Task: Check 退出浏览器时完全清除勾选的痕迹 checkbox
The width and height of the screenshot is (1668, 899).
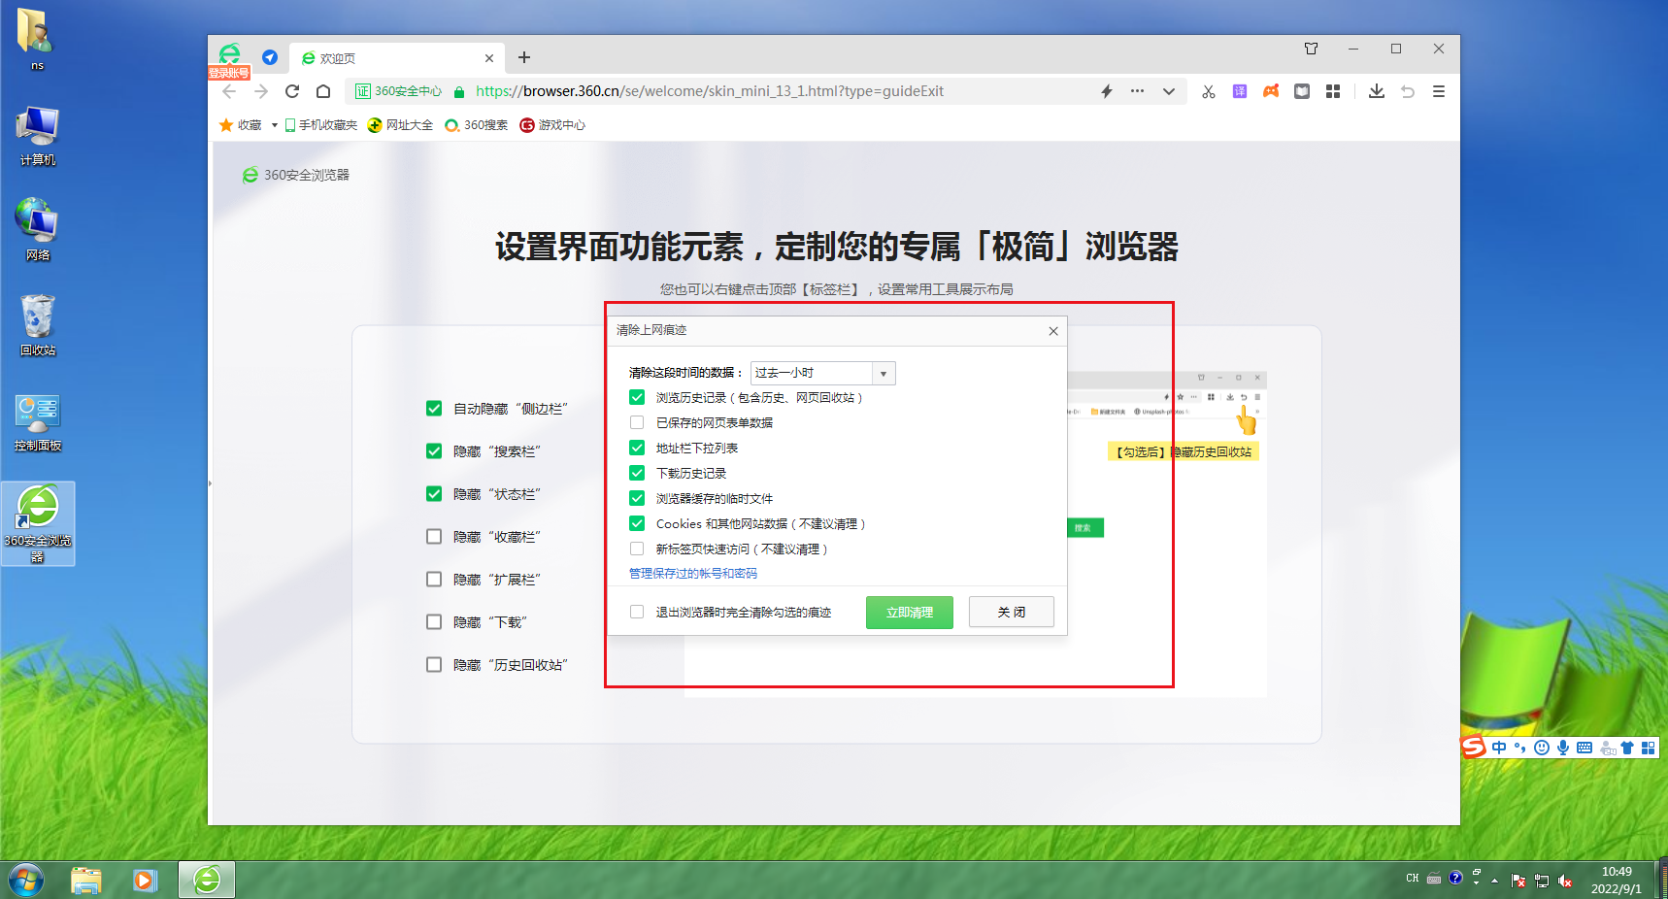Action: click(x=637, y=612)
